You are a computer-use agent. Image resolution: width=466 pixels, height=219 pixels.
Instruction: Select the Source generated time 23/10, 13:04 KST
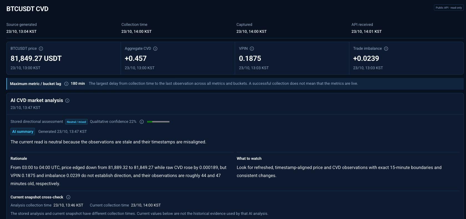pyautogui.click(x=21, y=31)
